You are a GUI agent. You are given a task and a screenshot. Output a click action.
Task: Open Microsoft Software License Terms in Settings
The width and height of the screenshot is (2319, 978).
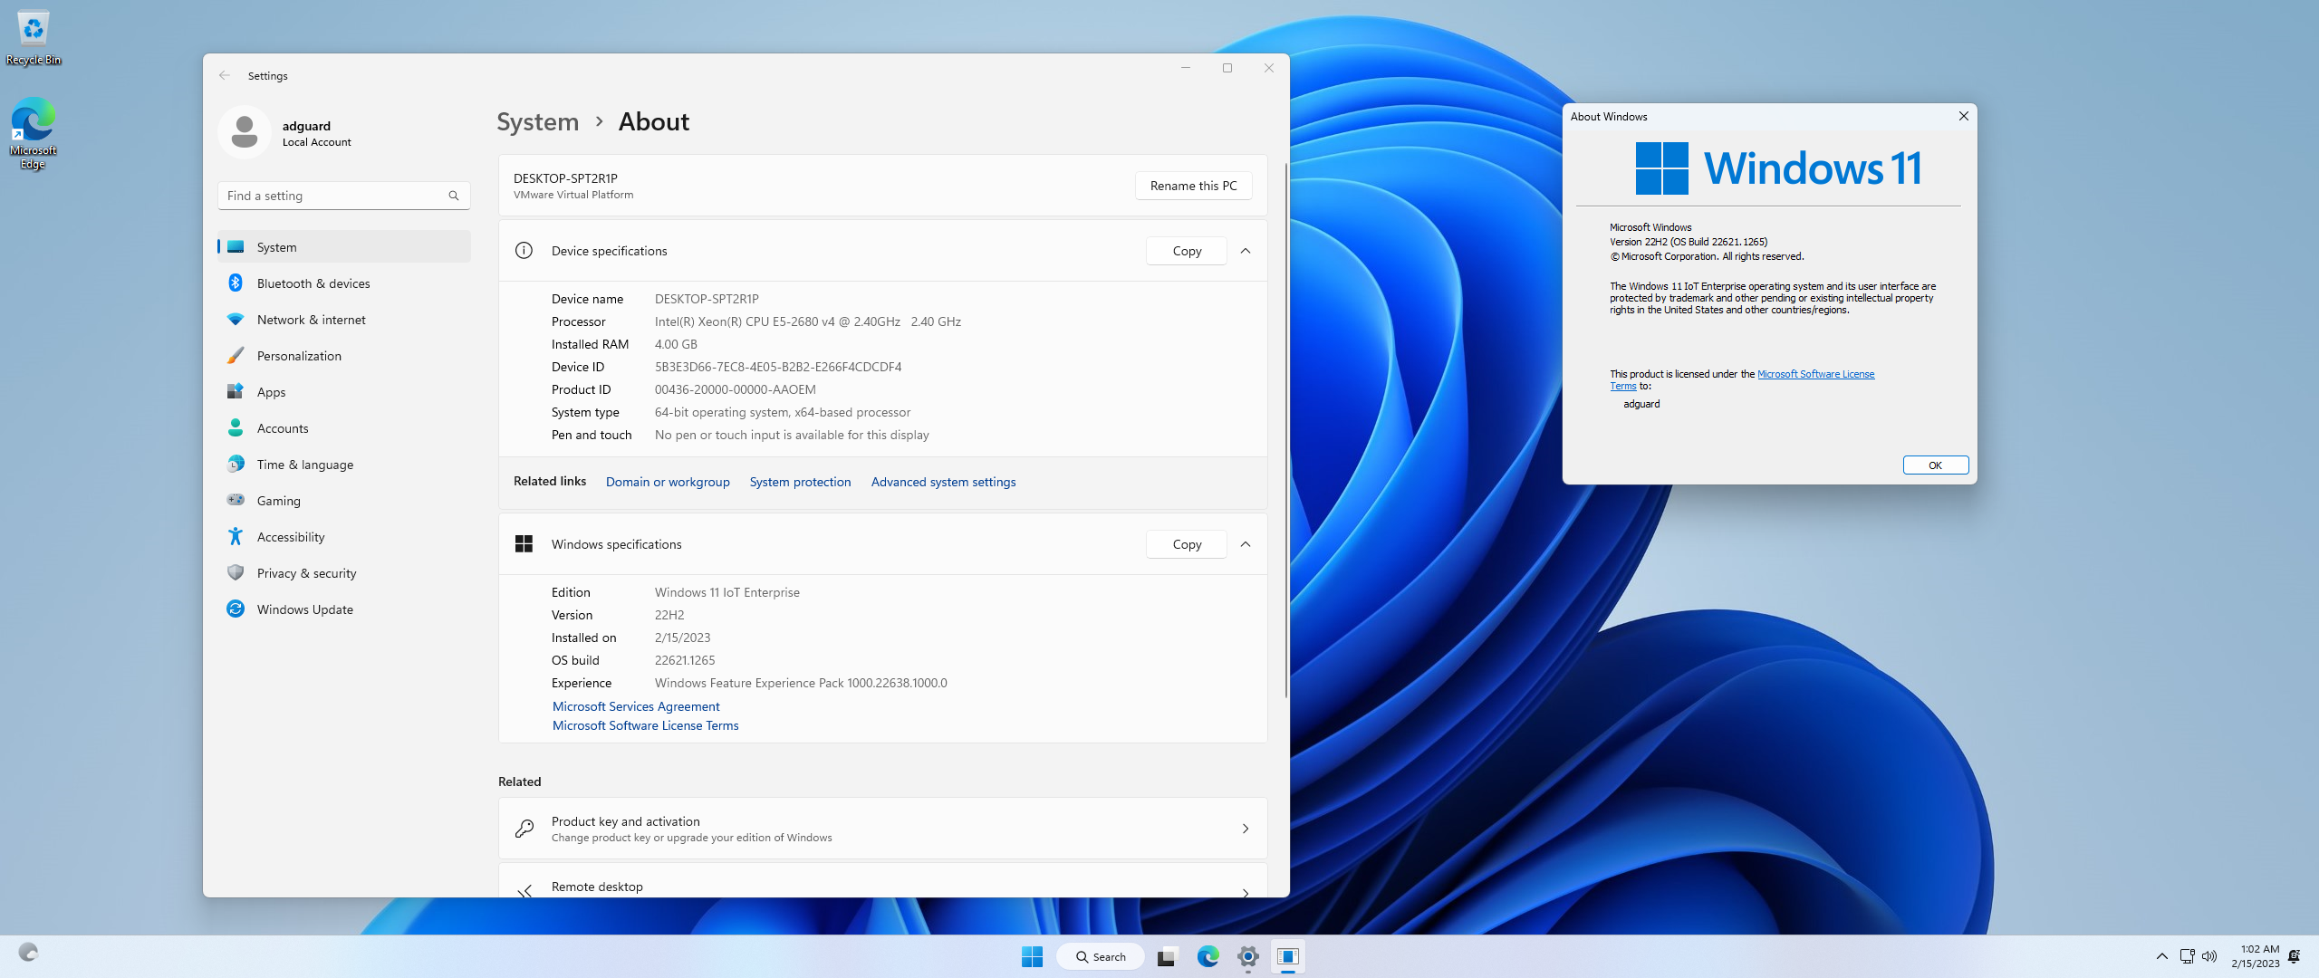tap(645, 725)
